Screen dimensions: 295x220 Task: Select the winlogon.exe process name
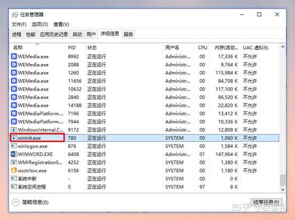32,146
